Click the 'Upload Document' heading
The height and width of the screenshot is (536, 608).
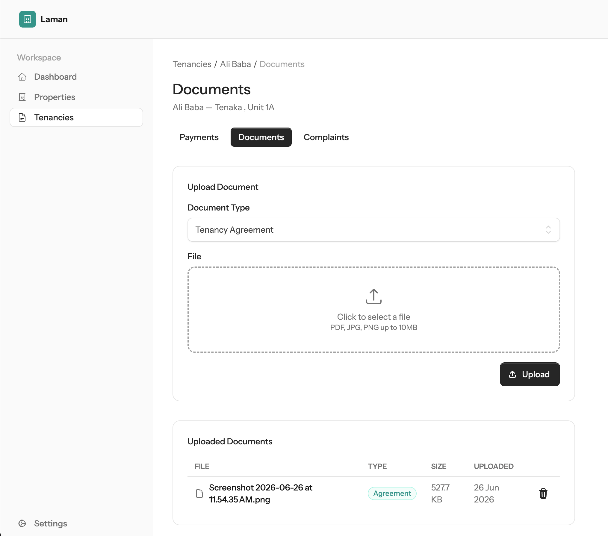223,187
